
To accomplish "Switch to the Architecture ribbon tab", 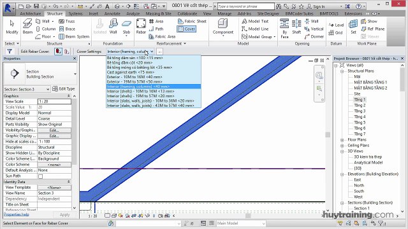I will click(x=31, y=13).
